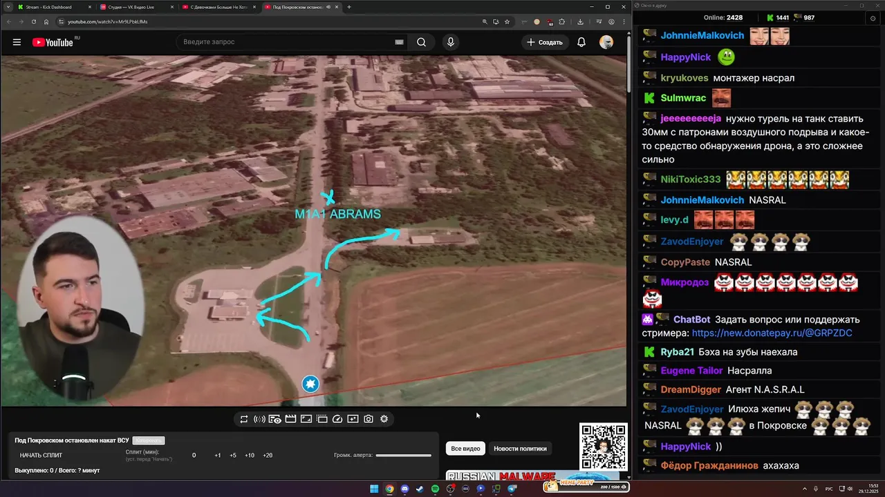Click the language indicator in system tray

pos(829,489)
